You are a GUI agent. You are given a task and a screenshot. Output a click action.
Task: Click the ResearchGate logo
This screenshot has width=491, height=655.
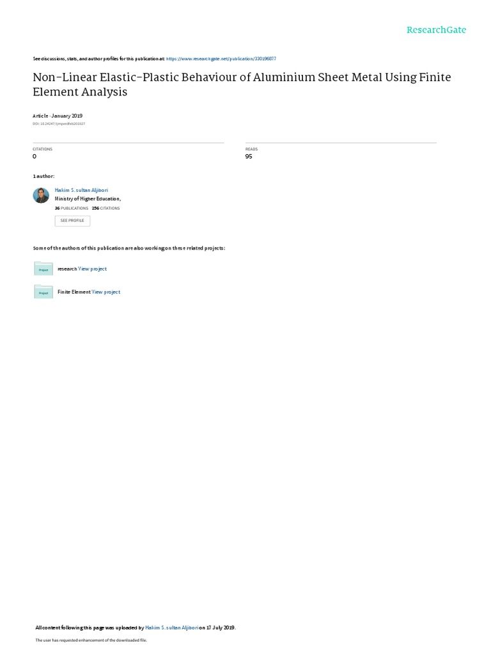coord(436,29)
